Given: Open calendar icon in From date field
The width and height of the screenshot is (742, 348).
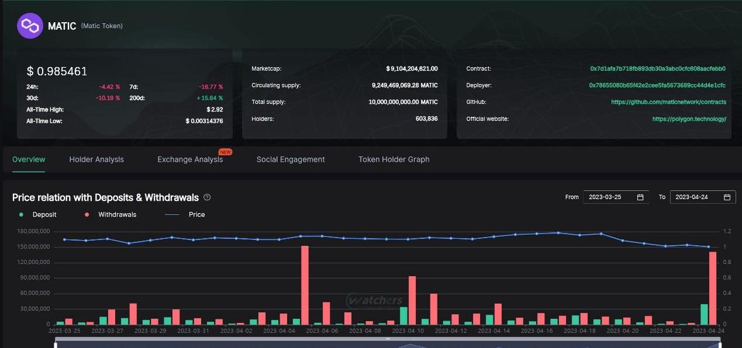Looking at the screenshot, I should point(640,197).
